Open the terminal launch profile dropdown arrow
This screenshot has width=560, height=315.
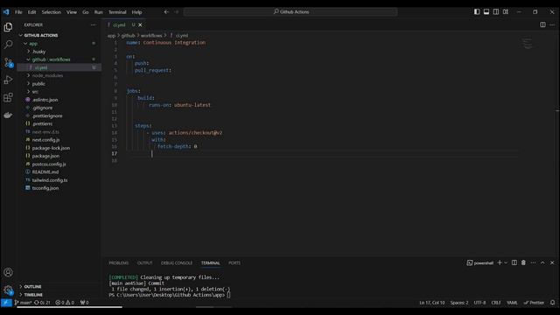(x=506, y=262)
